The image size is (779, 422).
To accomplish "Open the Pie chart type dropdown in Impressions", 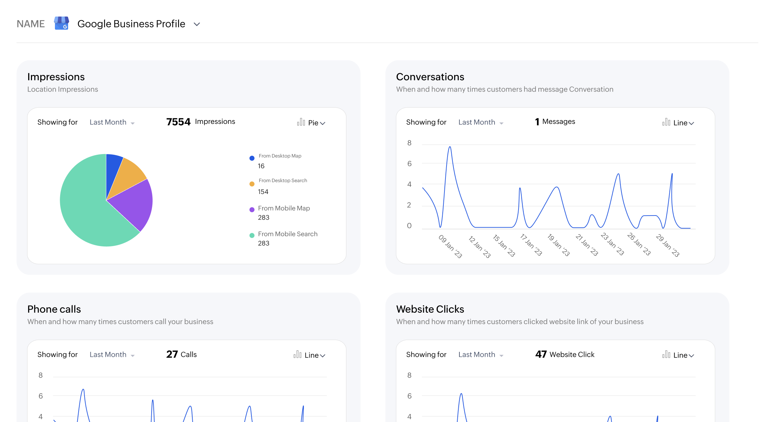I will (x=316, y=123).
